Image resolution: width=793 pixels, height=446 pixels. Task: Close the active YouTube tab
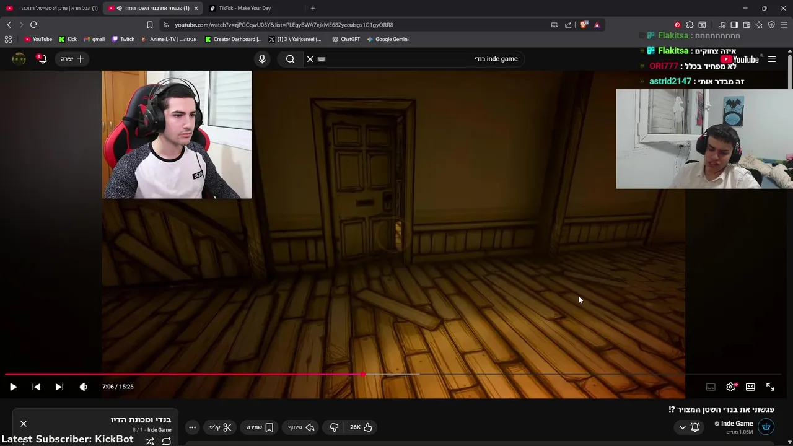click(196, 8)
